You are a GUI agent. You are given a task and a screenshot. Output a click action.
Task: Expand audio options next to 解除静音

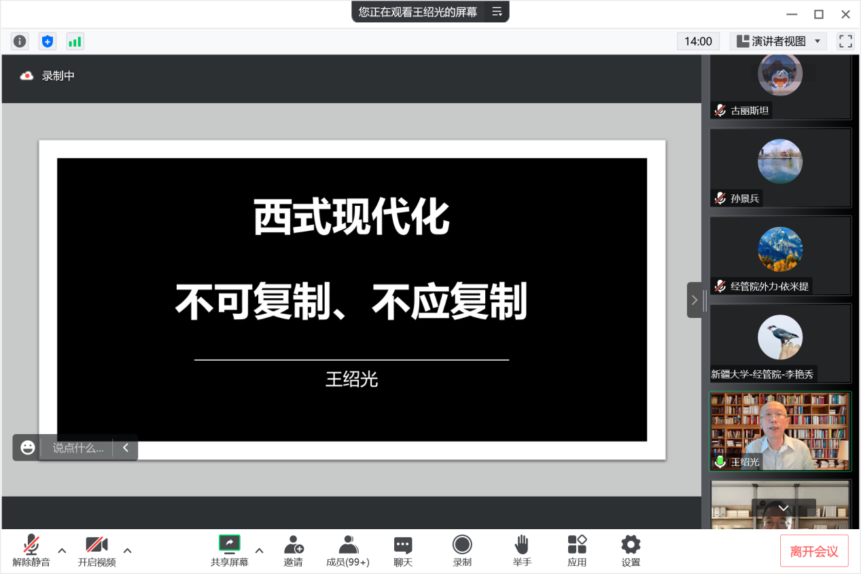tap(60, 552)
